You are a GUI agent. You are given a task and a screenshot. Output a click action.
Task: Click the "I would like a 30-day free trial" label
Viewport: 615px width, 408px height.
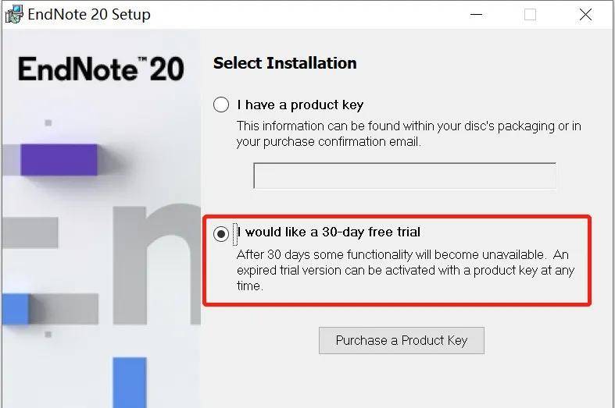click(x=329, y=232)
